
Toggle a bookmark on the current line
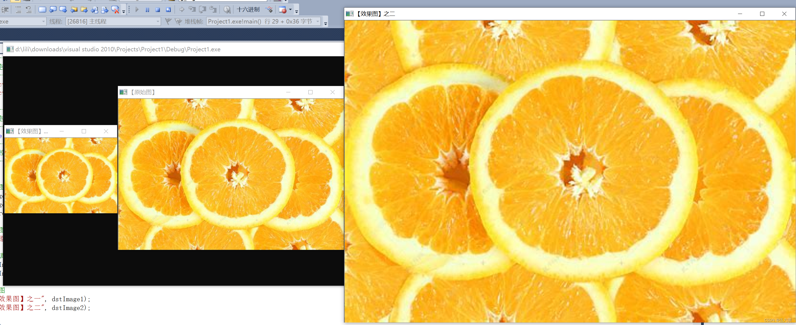42,10
